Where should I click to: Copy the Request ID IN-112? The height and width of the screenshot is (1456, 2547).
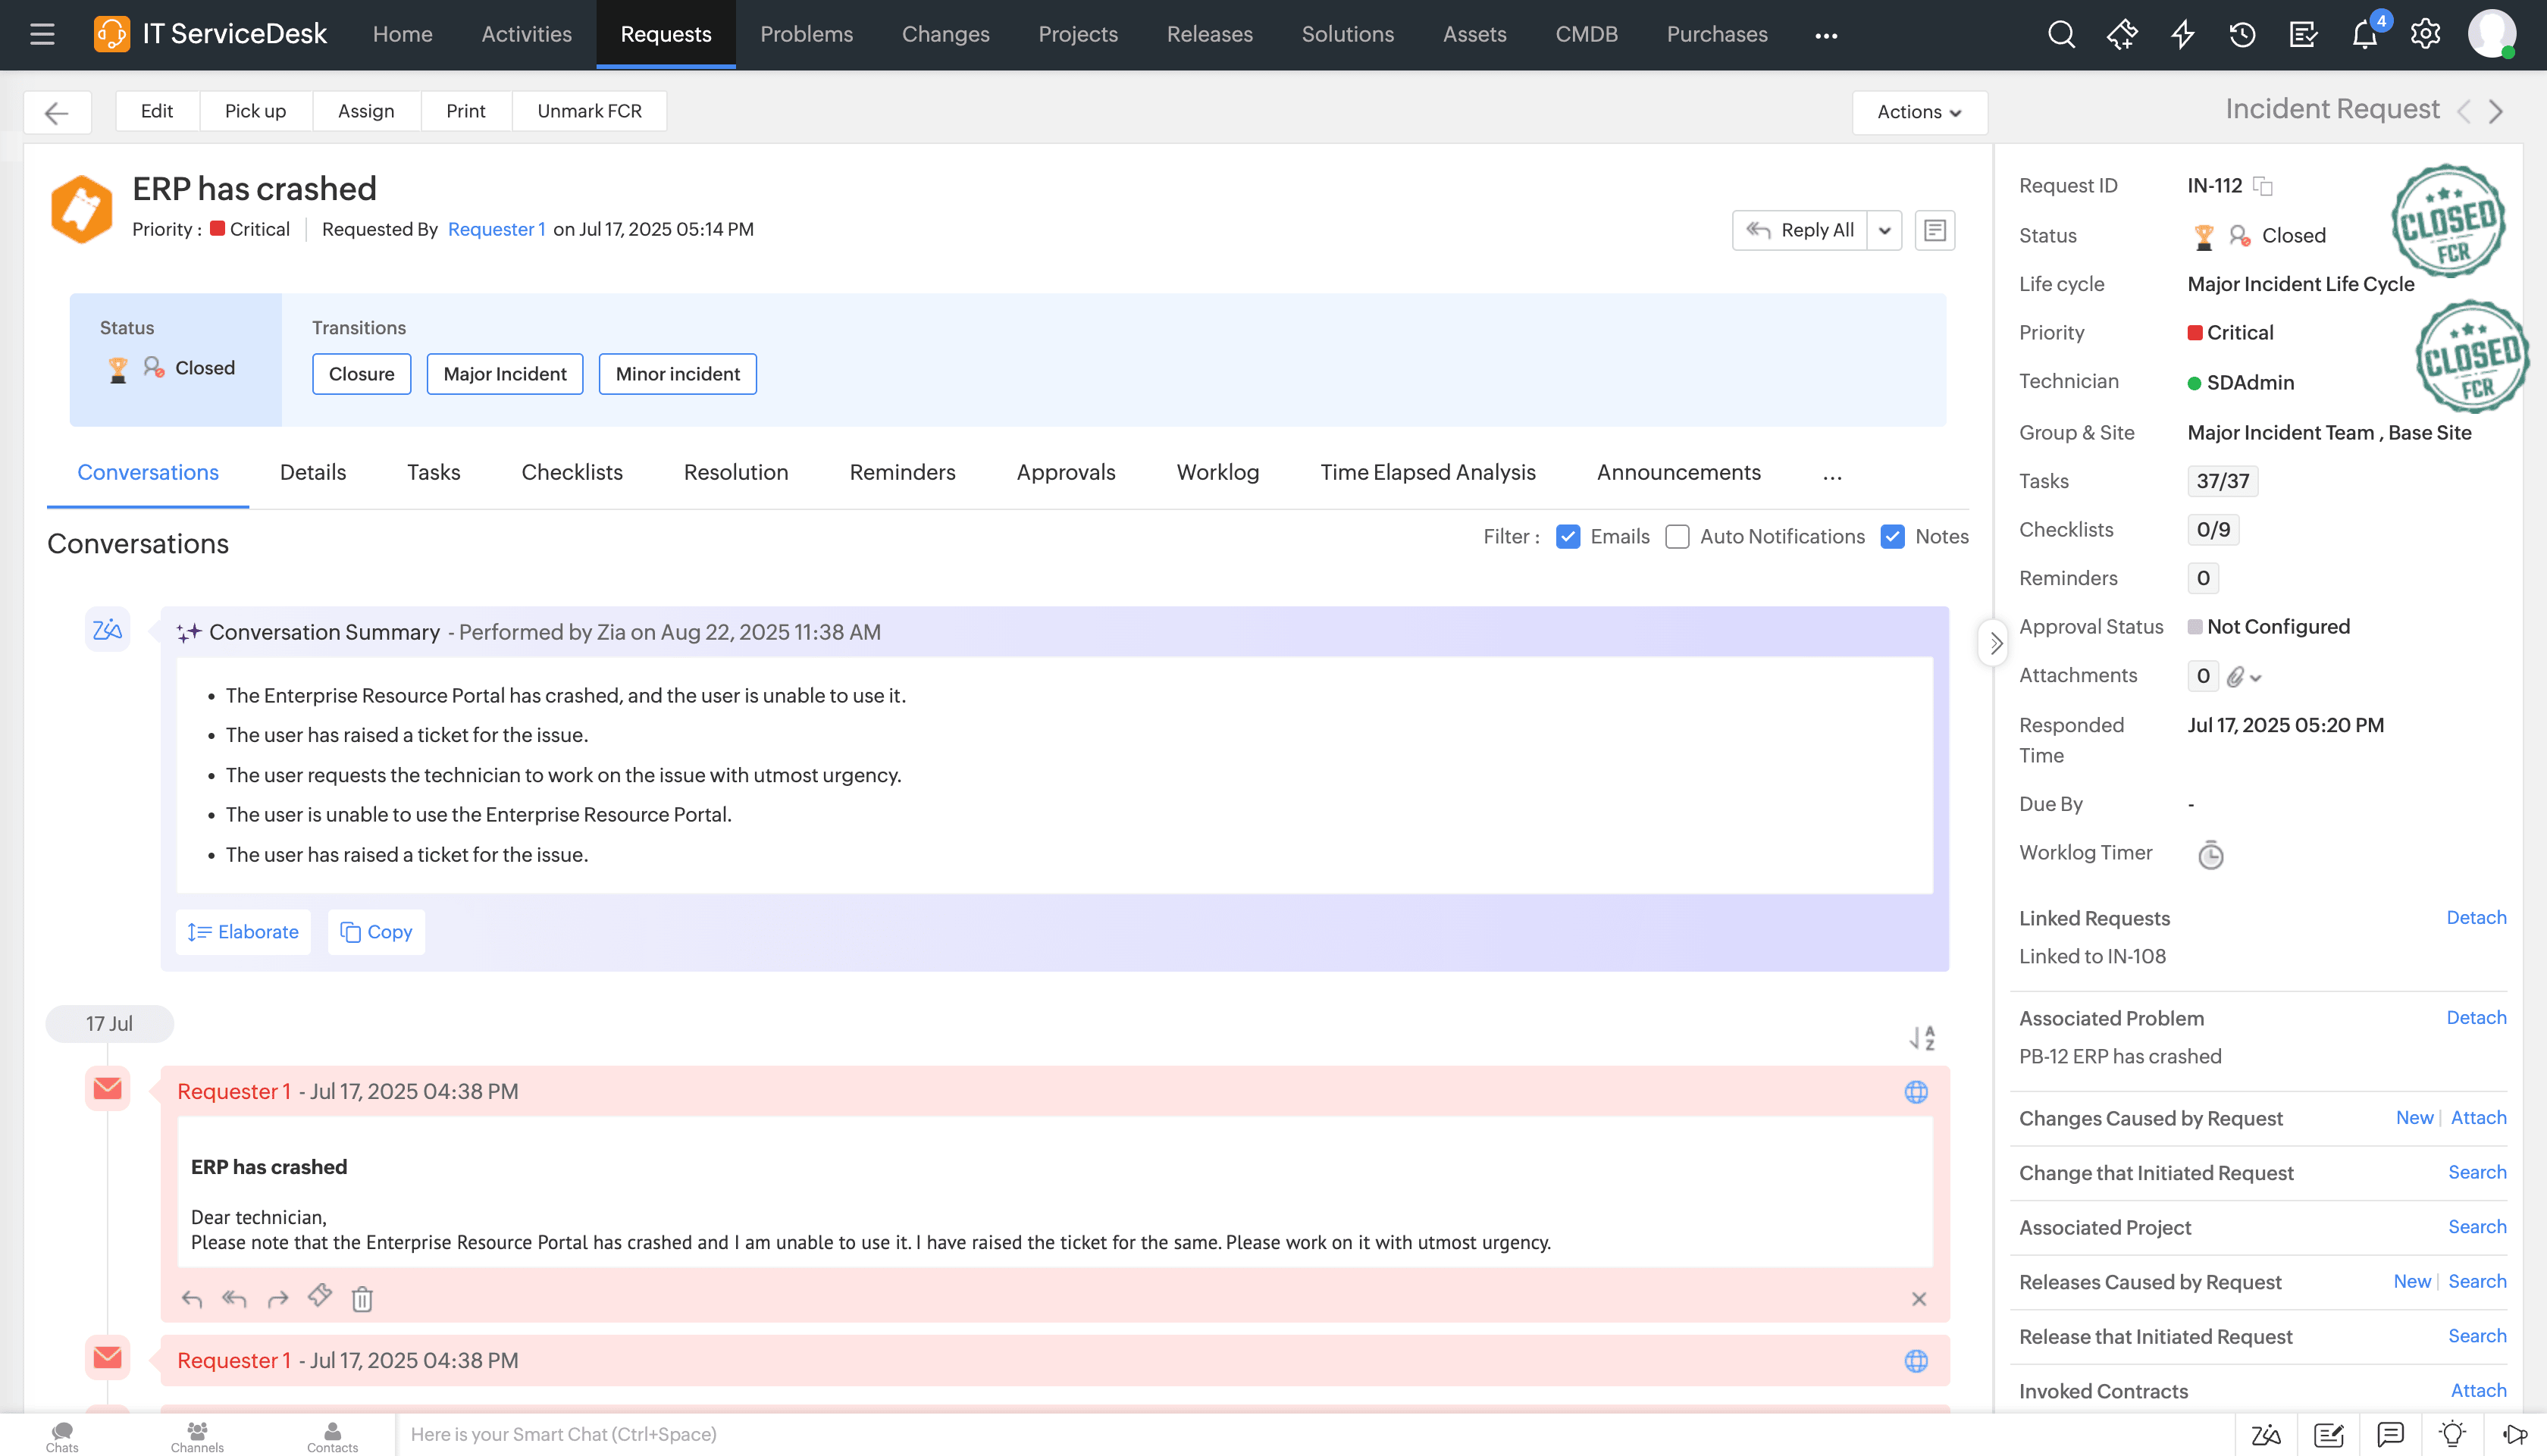click(x=2264, y=185)
